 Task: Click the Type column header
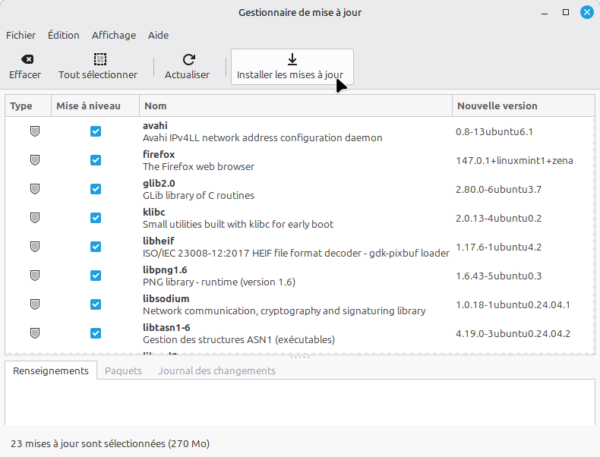click(x=28, y=106)
